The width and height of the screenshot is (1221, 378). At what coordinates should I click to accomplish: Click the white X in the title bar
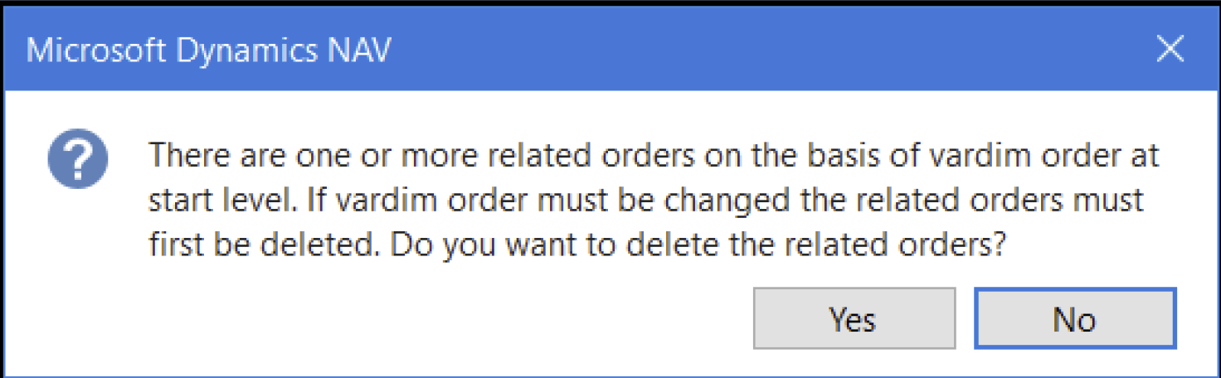pyautogui.click(x=1170, y=50)
